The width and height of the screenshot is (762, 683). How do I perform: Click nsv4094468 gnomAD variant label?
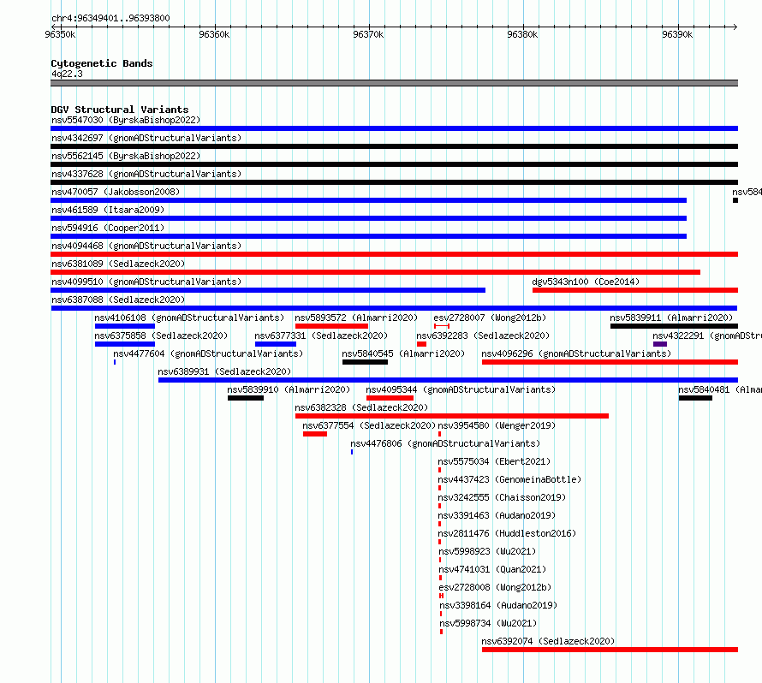pos(146,246)
